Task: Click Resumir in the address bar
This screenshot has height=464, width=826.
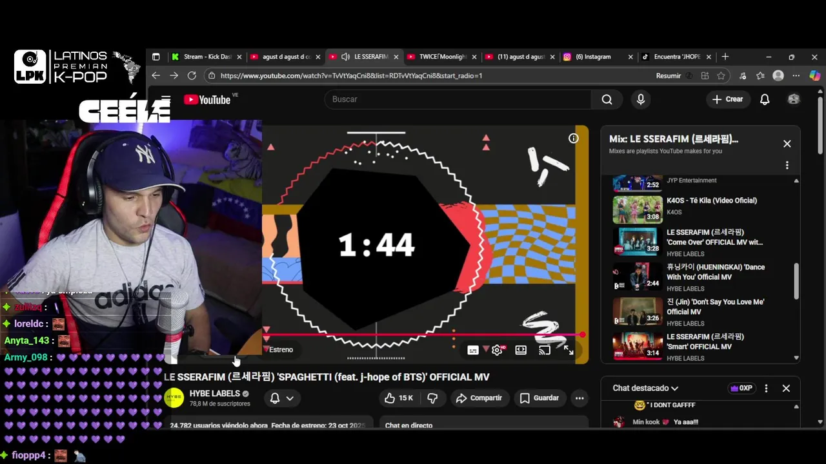Action: pyautogui.click(x=668, y=75)
